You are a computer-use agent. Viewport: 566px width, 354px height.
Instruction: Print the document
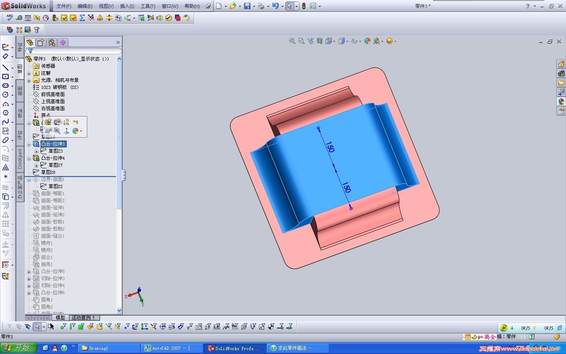coord(261,6)
